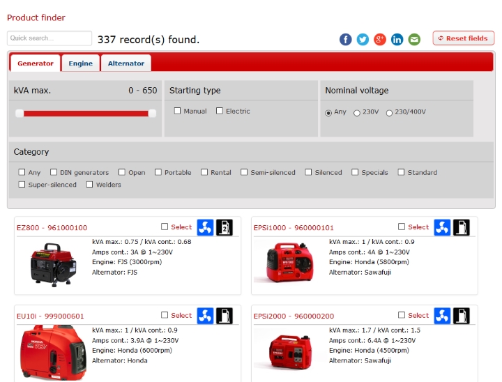Check the Silenced category
Viewport: 502px width, 382px height.
[308, 172]
